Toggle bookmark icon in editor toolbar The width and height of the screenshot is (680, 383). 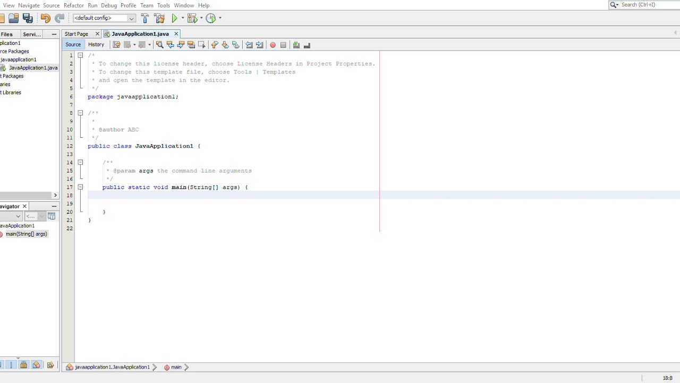tap(236, 45)
